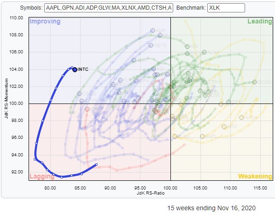
Task: Click the Leading quadrant label
Action: pyautogui.click(x=260, y=21)
